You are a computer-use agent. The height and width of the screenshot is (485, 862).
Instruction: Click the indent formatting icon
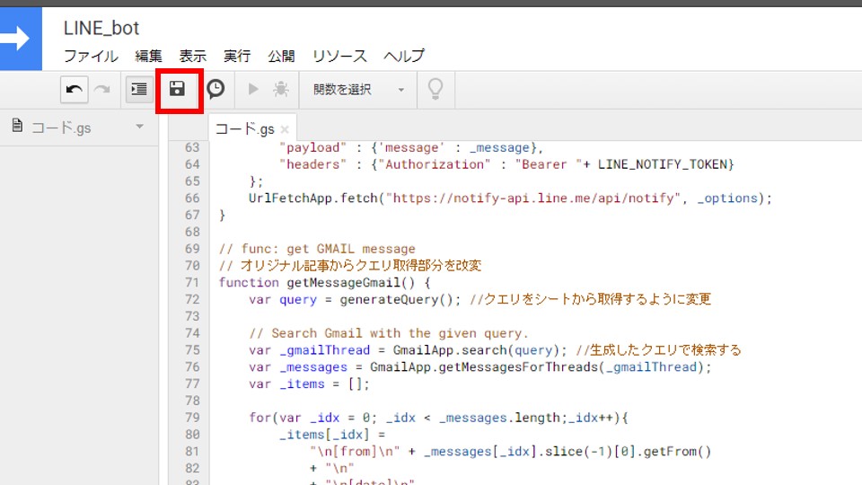[138, 89]
